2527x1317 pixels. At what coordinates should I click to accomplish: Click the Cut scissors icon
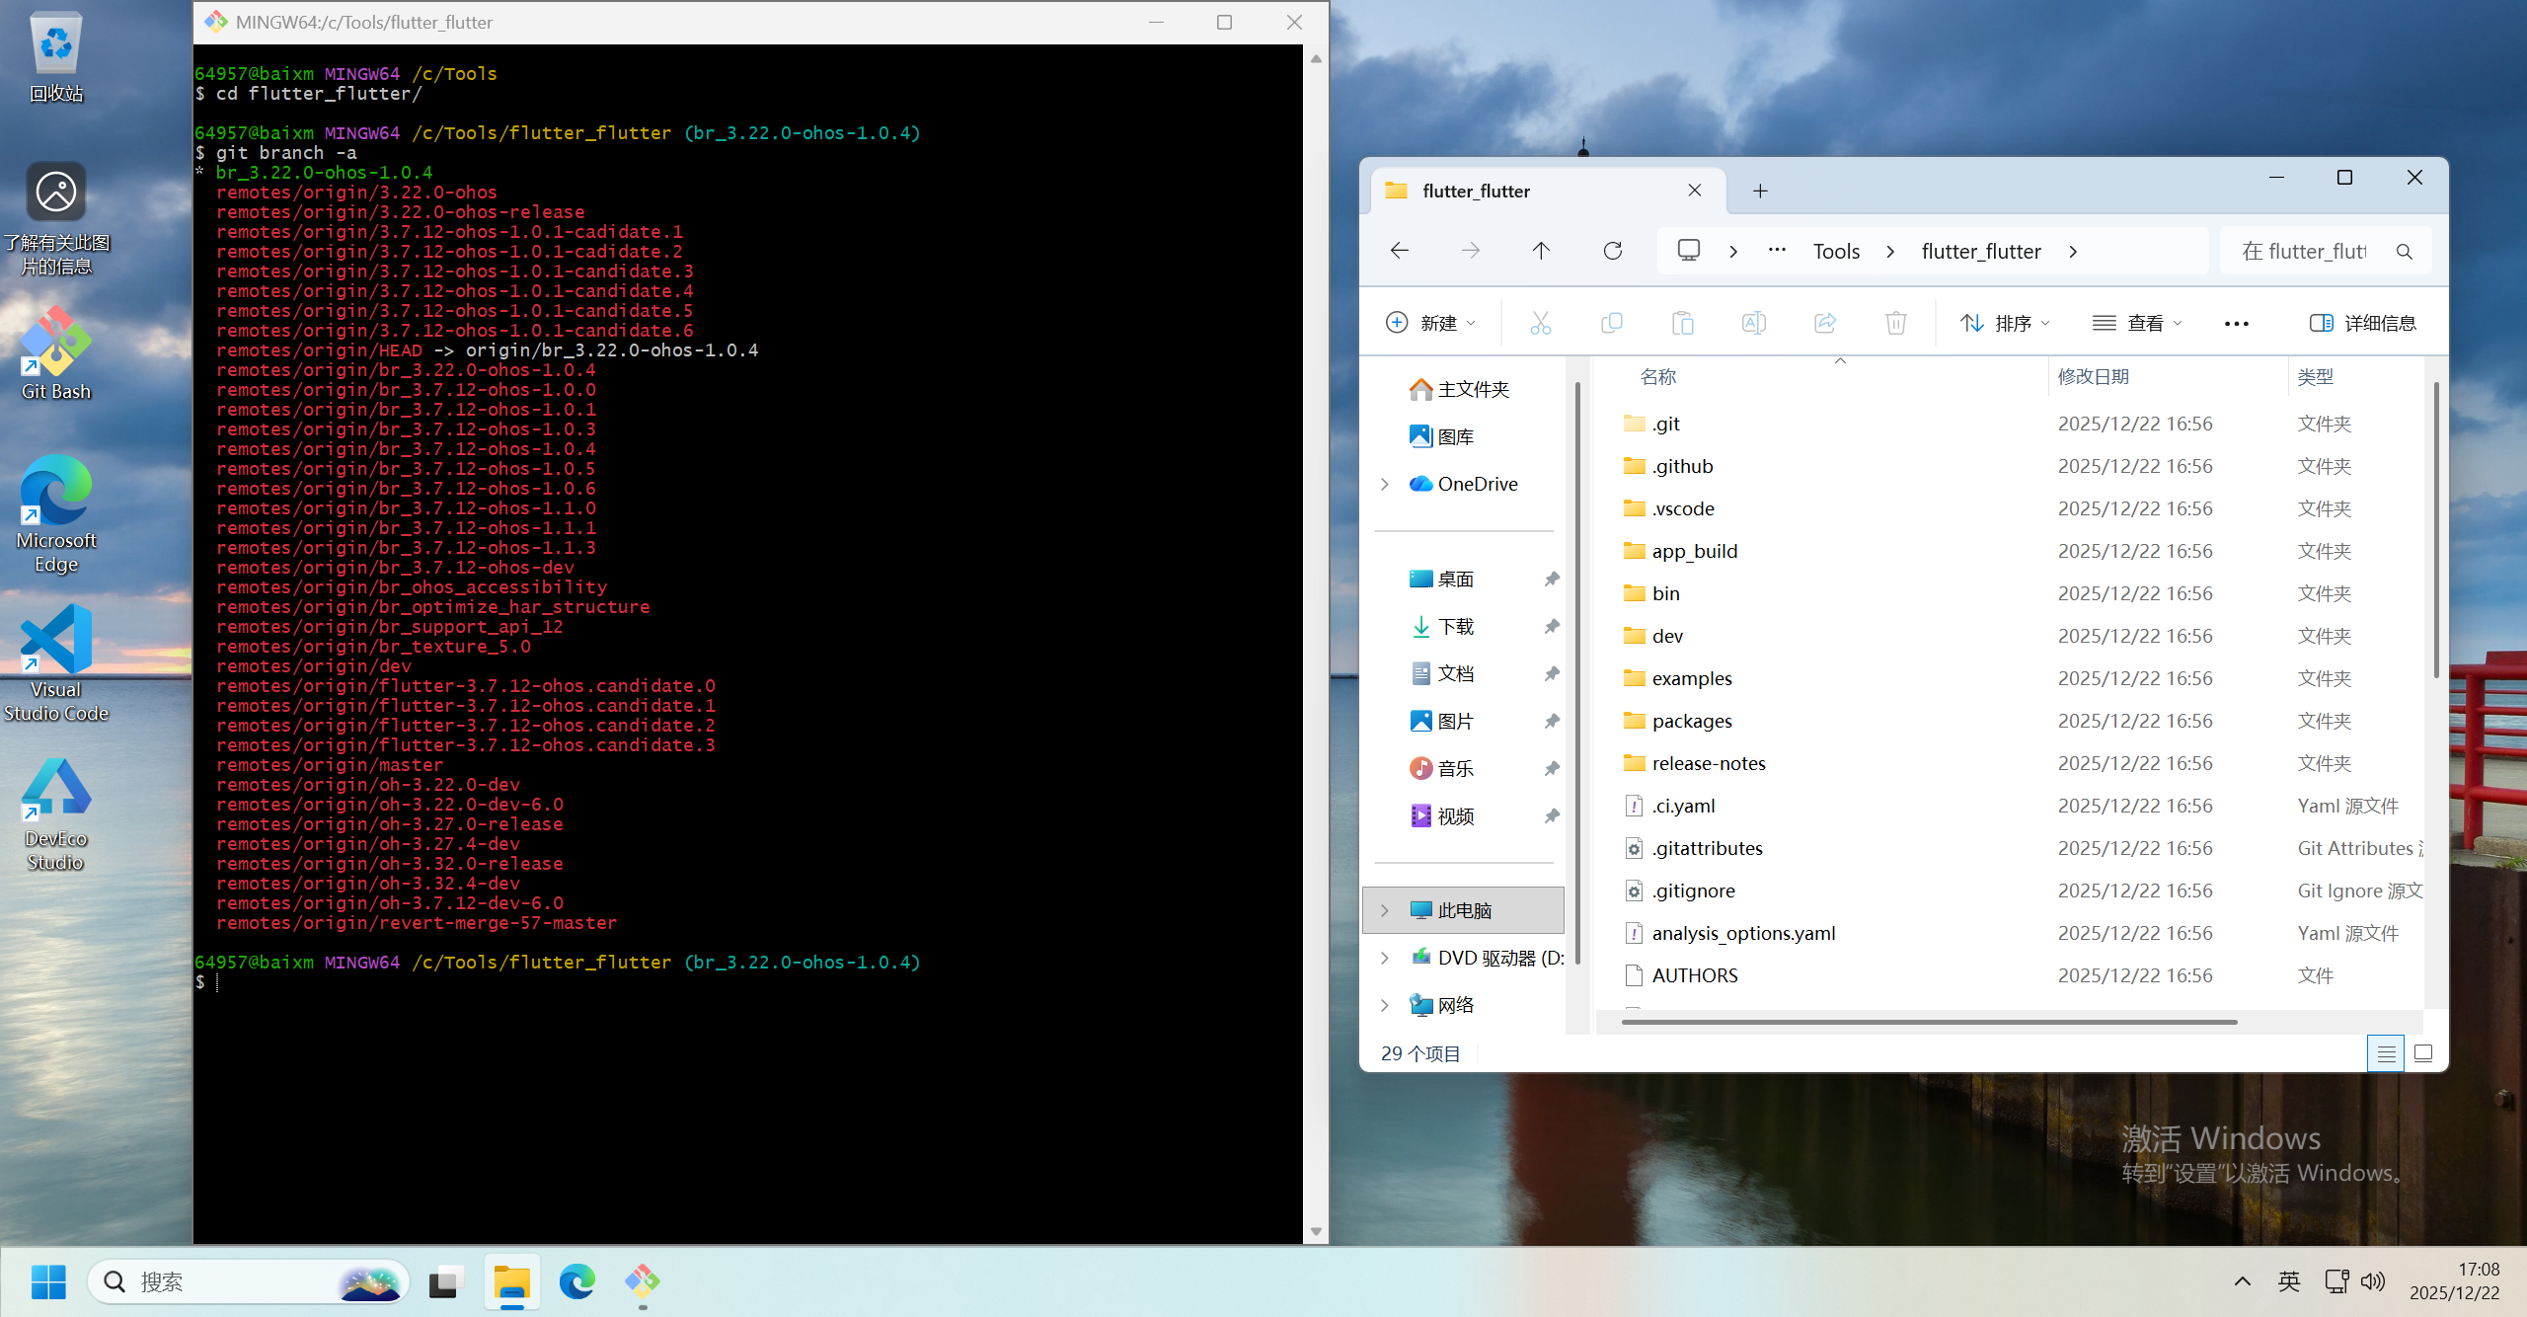[1540, 323]
